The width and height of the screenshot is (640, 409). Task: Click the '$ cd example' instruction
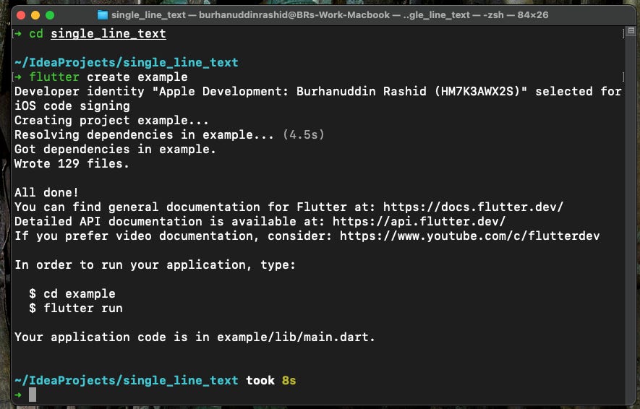coord(72,293)
